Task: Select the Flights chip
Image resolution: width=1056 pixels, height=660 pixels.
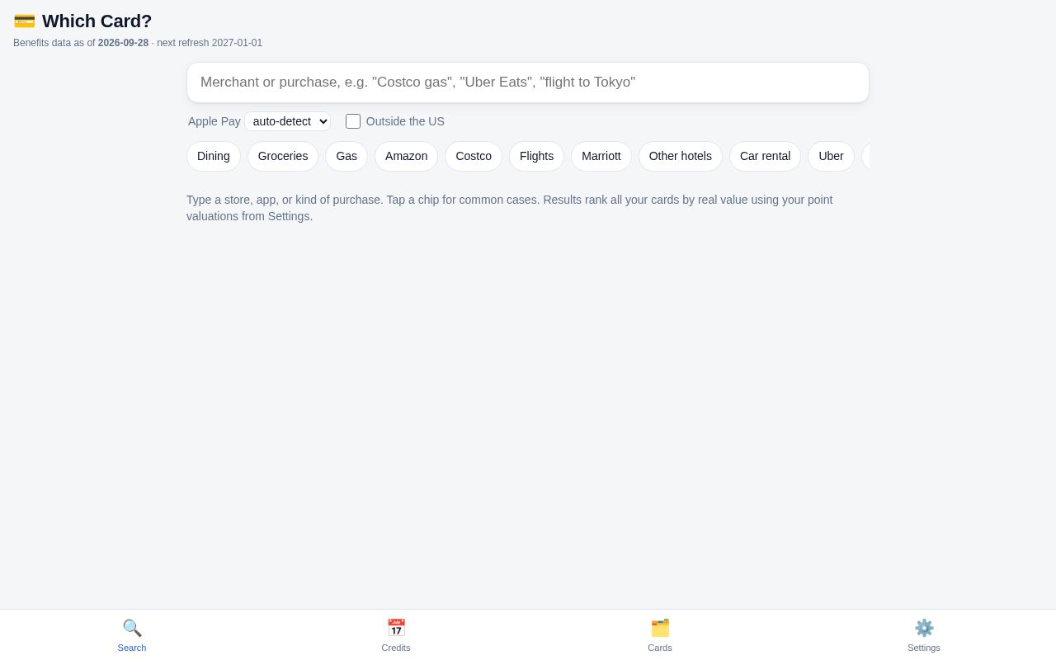Action: tap(537, 156)
